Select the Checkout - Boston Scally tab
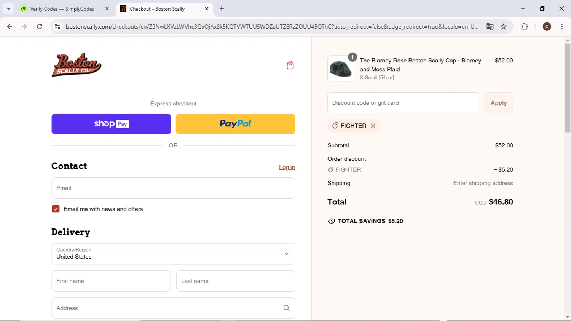The height and width of the screenshot is (321, 571). tap(157, 9)
